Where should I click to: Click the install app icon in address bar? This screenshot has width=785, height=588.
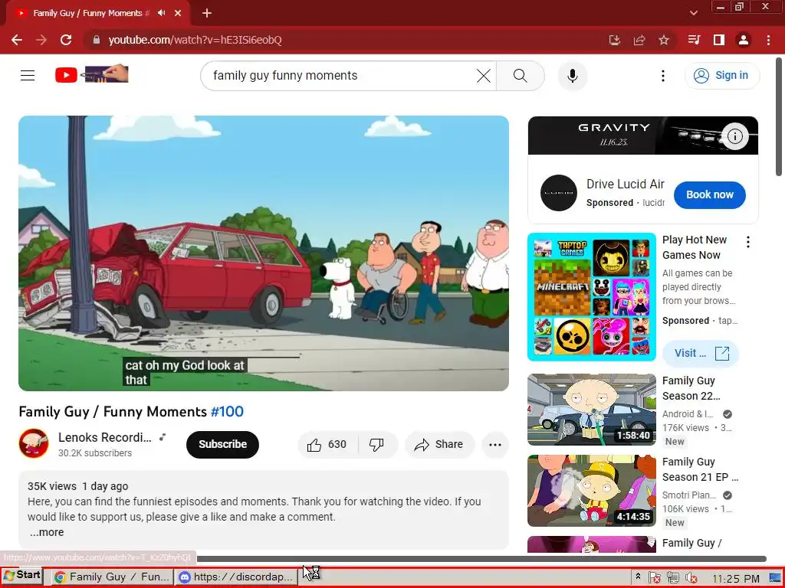[614, 40]
